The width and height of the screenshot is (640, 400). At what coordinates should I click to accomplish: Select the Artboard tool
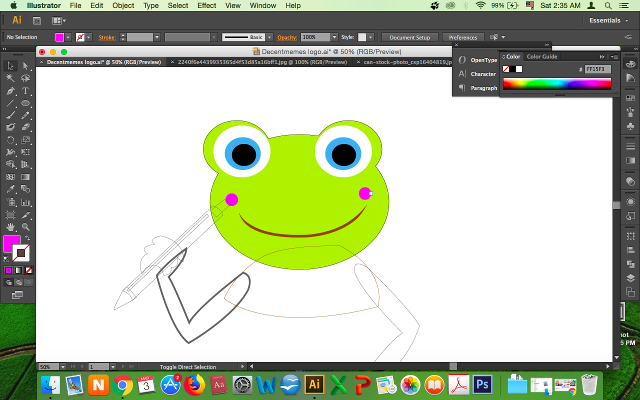10,215
